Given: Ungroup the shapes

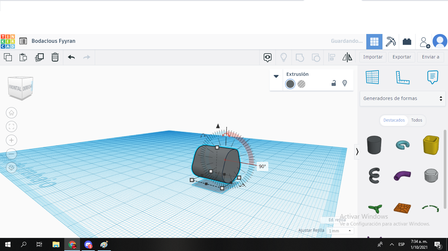Looking at the screenshot, I should 316,58.
